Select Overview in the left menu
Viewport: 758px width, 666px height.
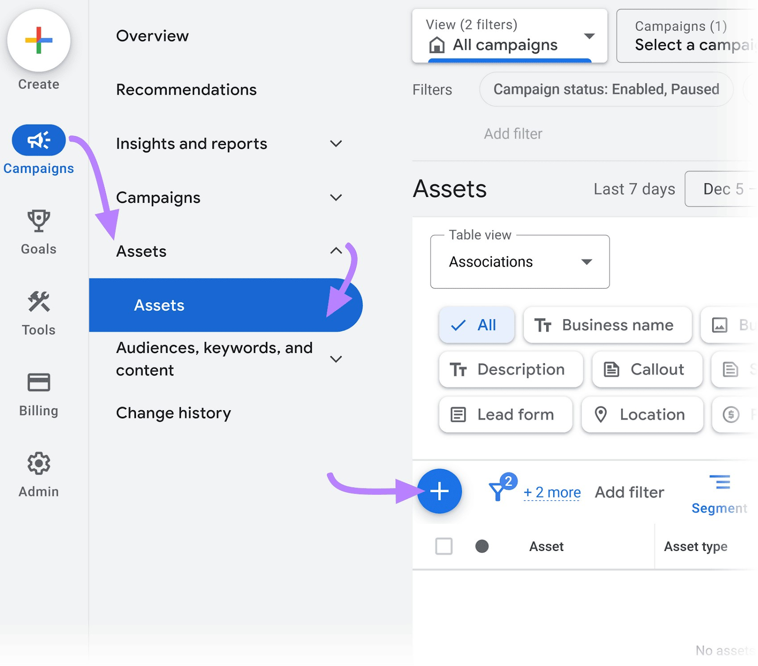click(153, 36)
